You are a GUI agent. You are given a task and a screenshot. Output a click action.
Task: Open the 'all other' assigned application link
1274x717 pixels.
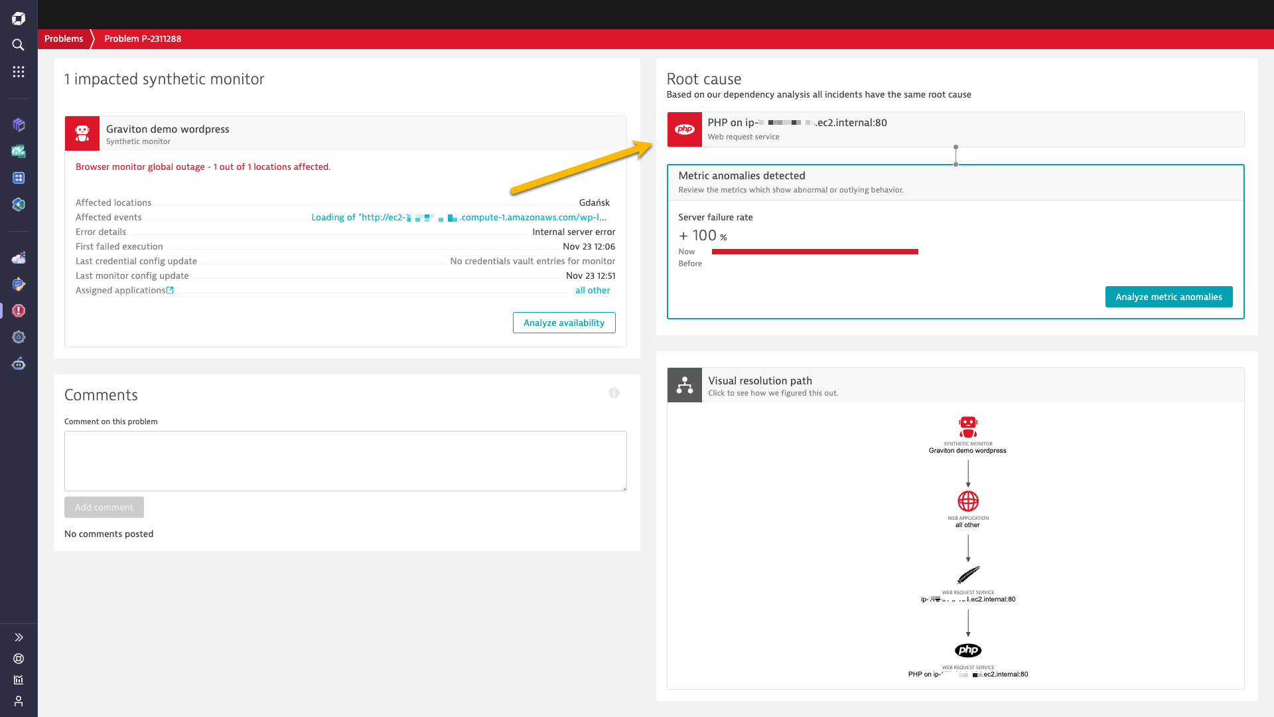point(593,290)
